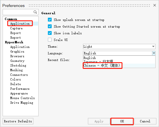Click the OK button
This screenshot has width=159, height=127.
(x=122, y=121)
